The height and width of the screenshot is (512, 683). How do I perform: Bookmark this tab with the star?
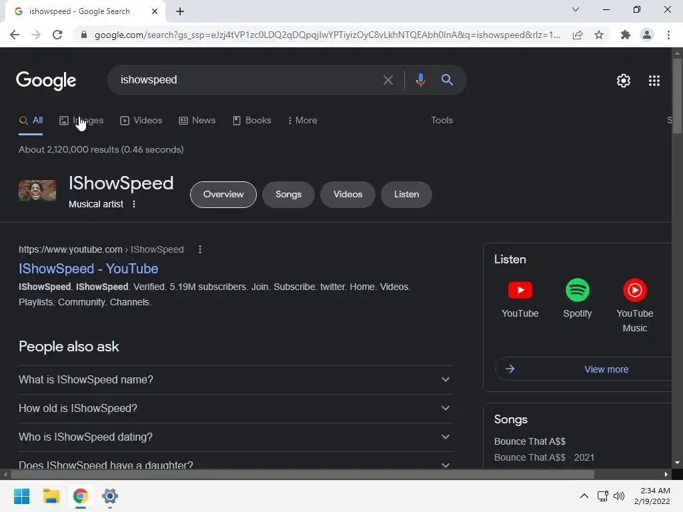click(x=599, y=35)
